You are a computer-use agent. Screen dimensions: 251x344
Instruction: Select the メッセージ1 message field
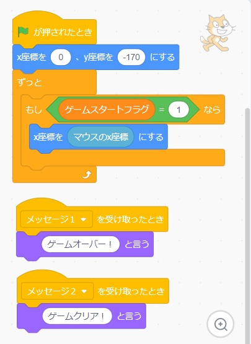pyautogui.click(x=56, y=219)
